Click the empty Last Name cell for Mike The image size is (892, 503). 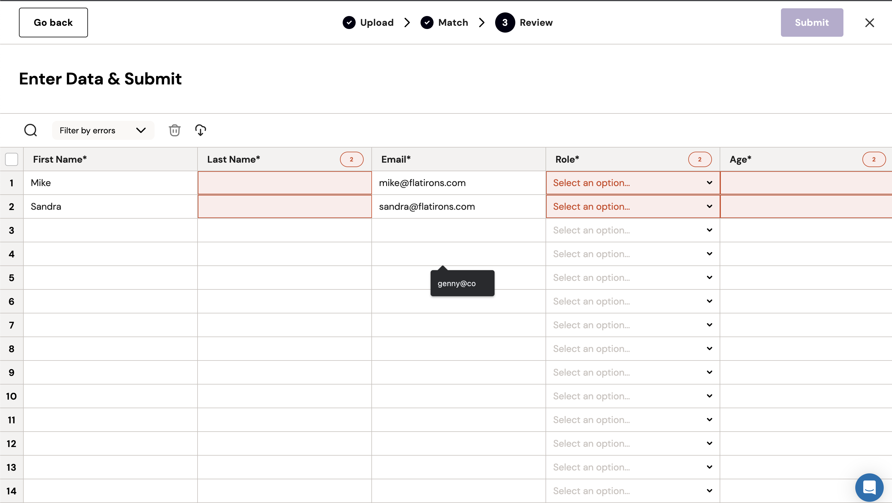[285, 183]
